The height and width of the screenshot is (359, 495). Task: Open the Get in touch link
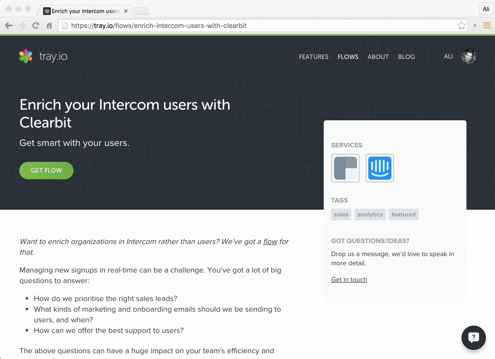[348, 279]
